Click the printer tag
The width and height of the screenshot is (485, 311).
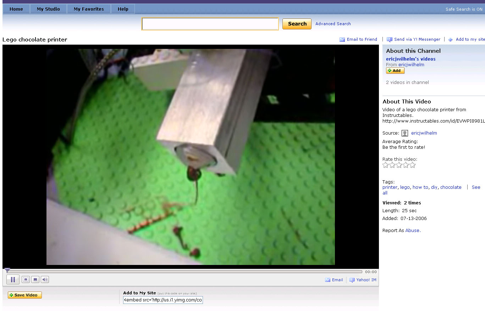390,187
